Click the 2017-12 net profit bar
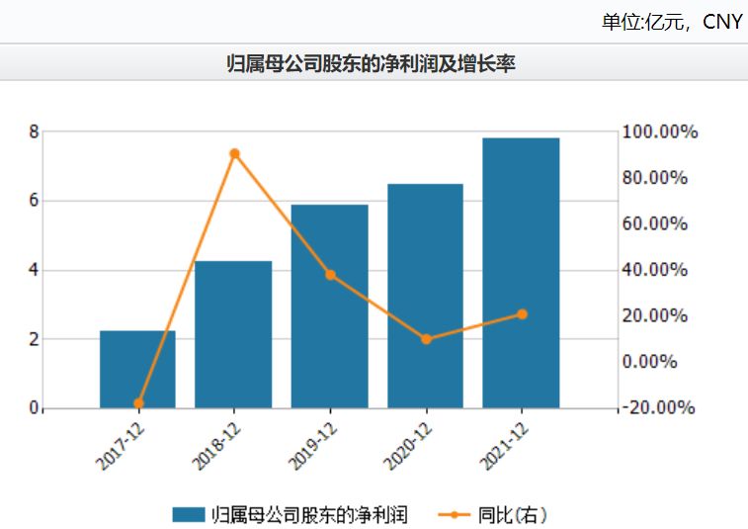Viewport: 748px width, 529px height. (x=137, y=369)
